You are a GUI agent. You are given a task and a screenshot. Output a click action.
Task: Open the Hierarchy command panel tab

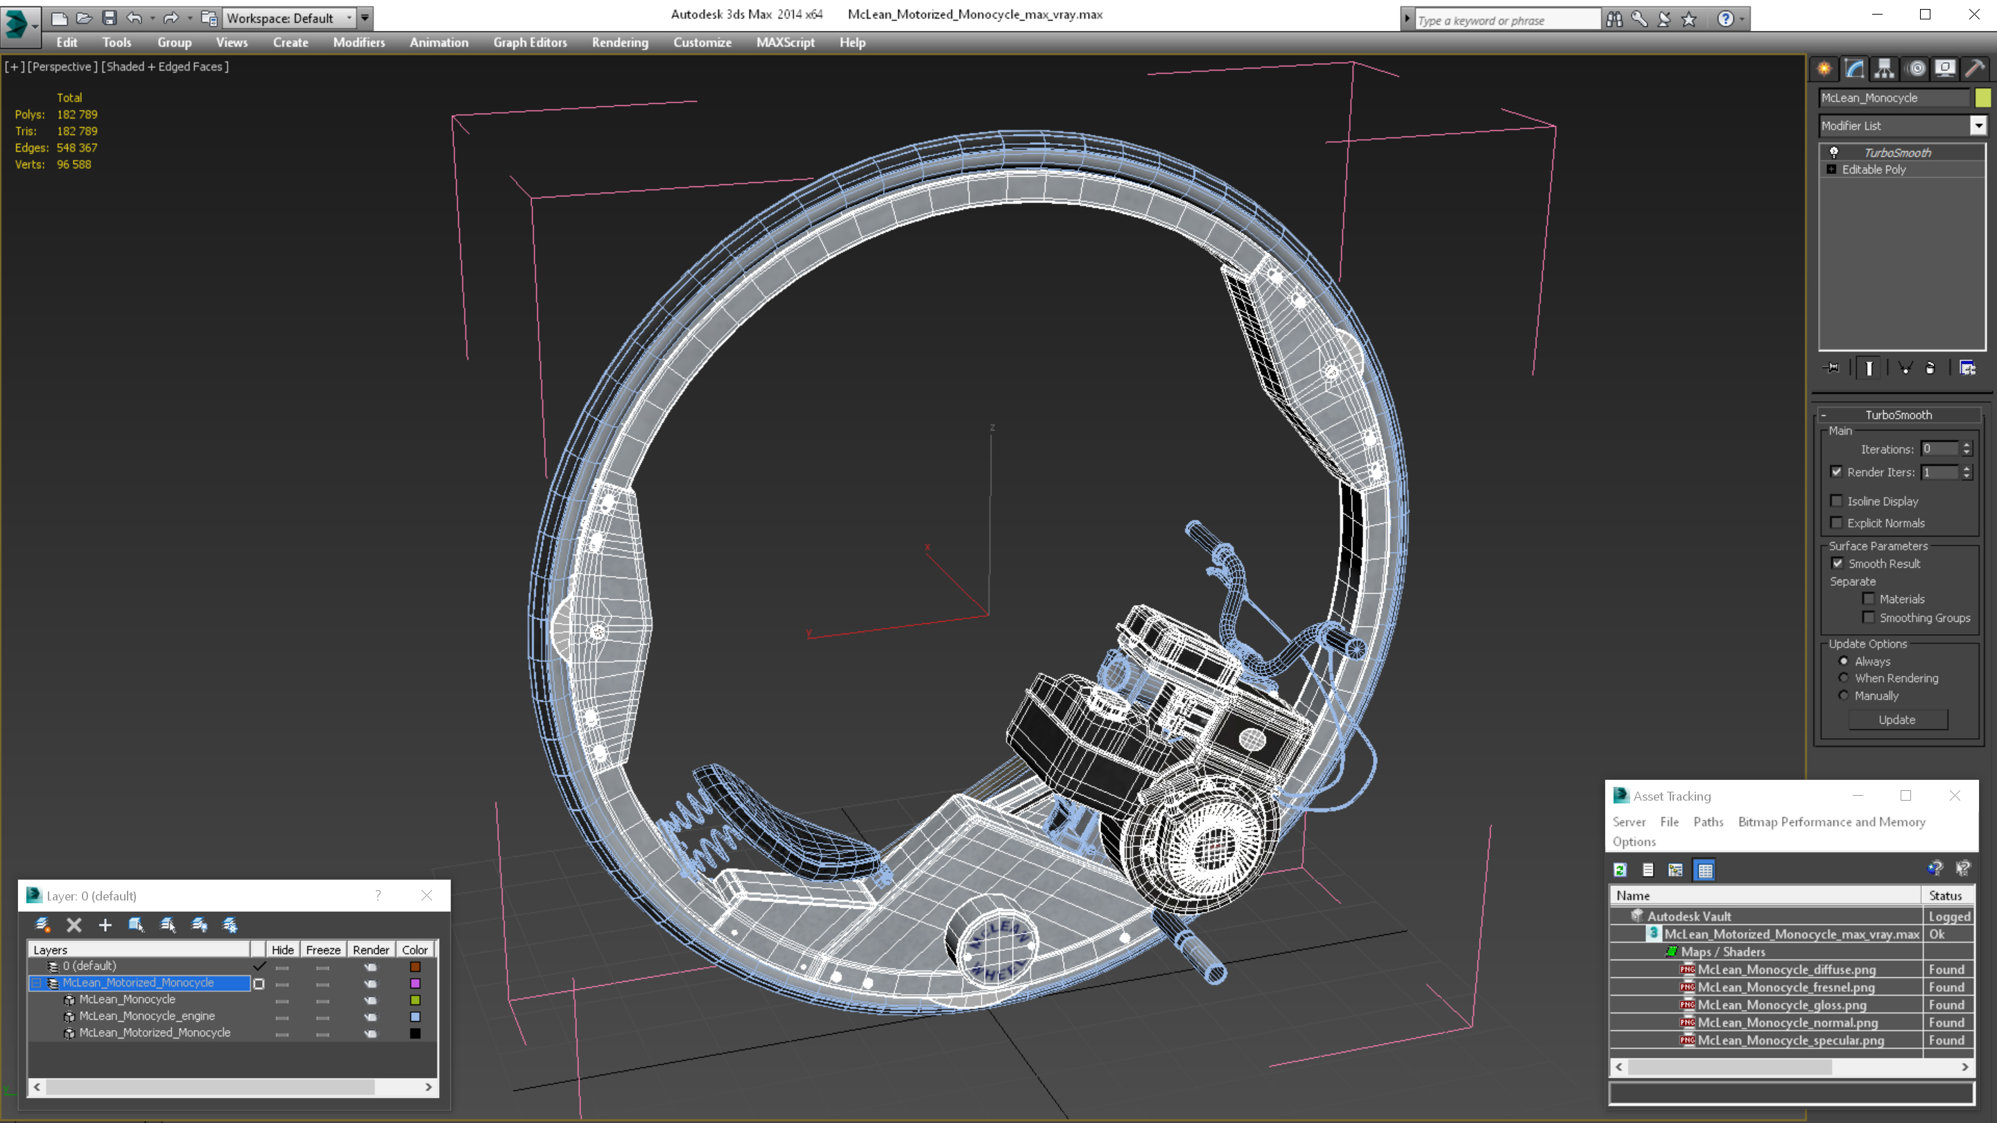1885,69
